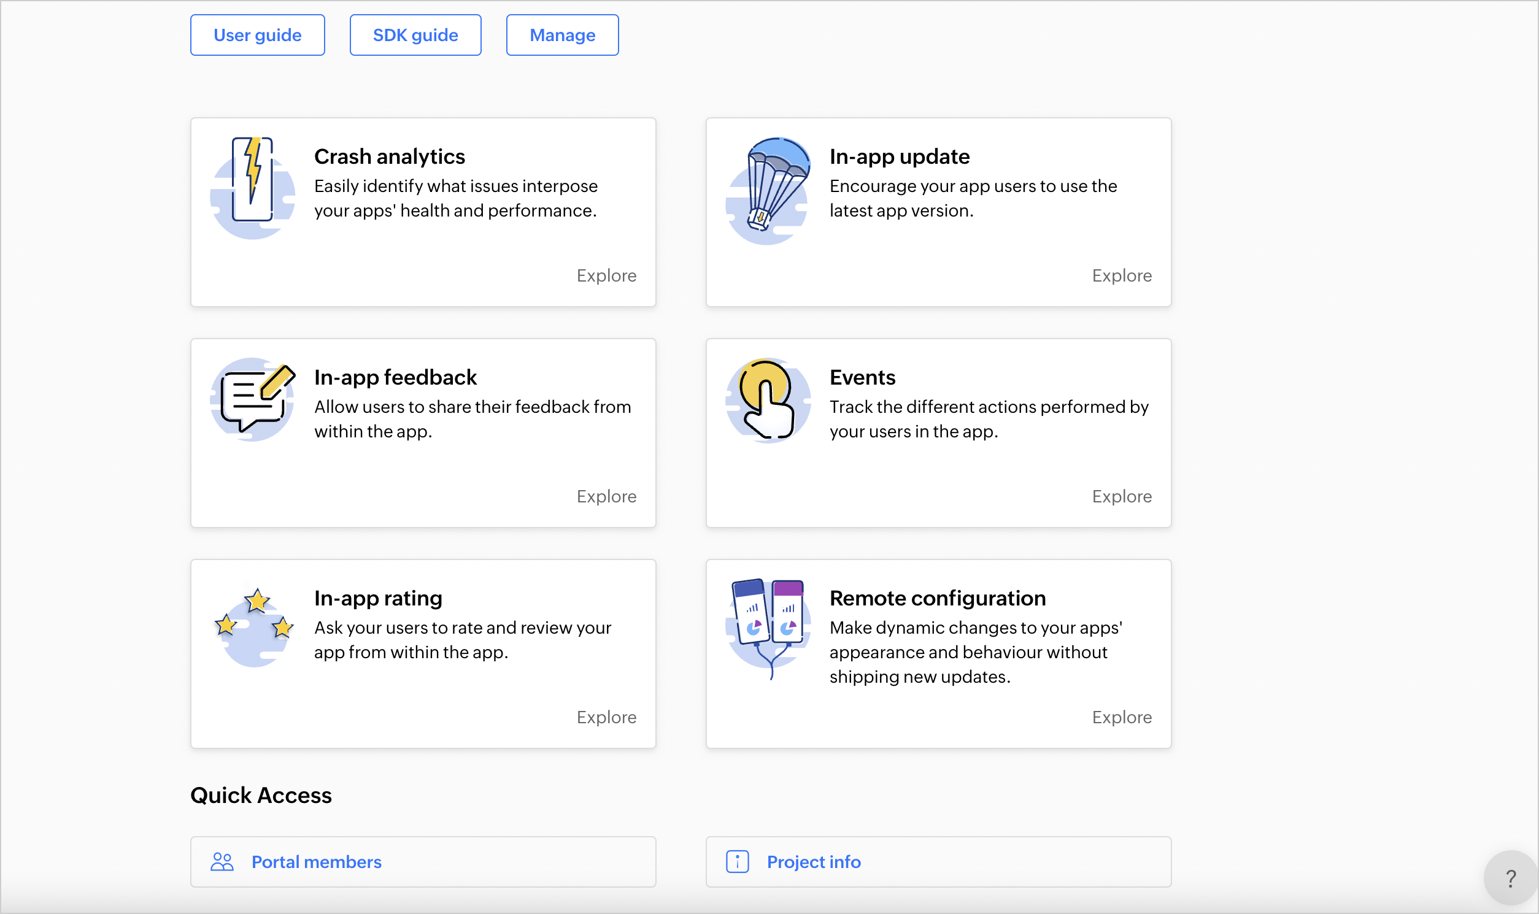1539x914 pixels.
Task: Click the Project info icon
Action: coord(737,862)
